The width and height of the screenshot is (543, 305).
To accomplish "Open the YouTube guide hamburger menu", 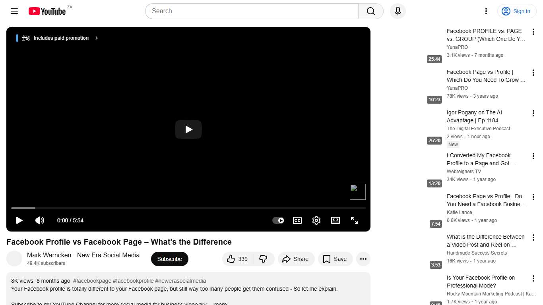I will 14,11.
